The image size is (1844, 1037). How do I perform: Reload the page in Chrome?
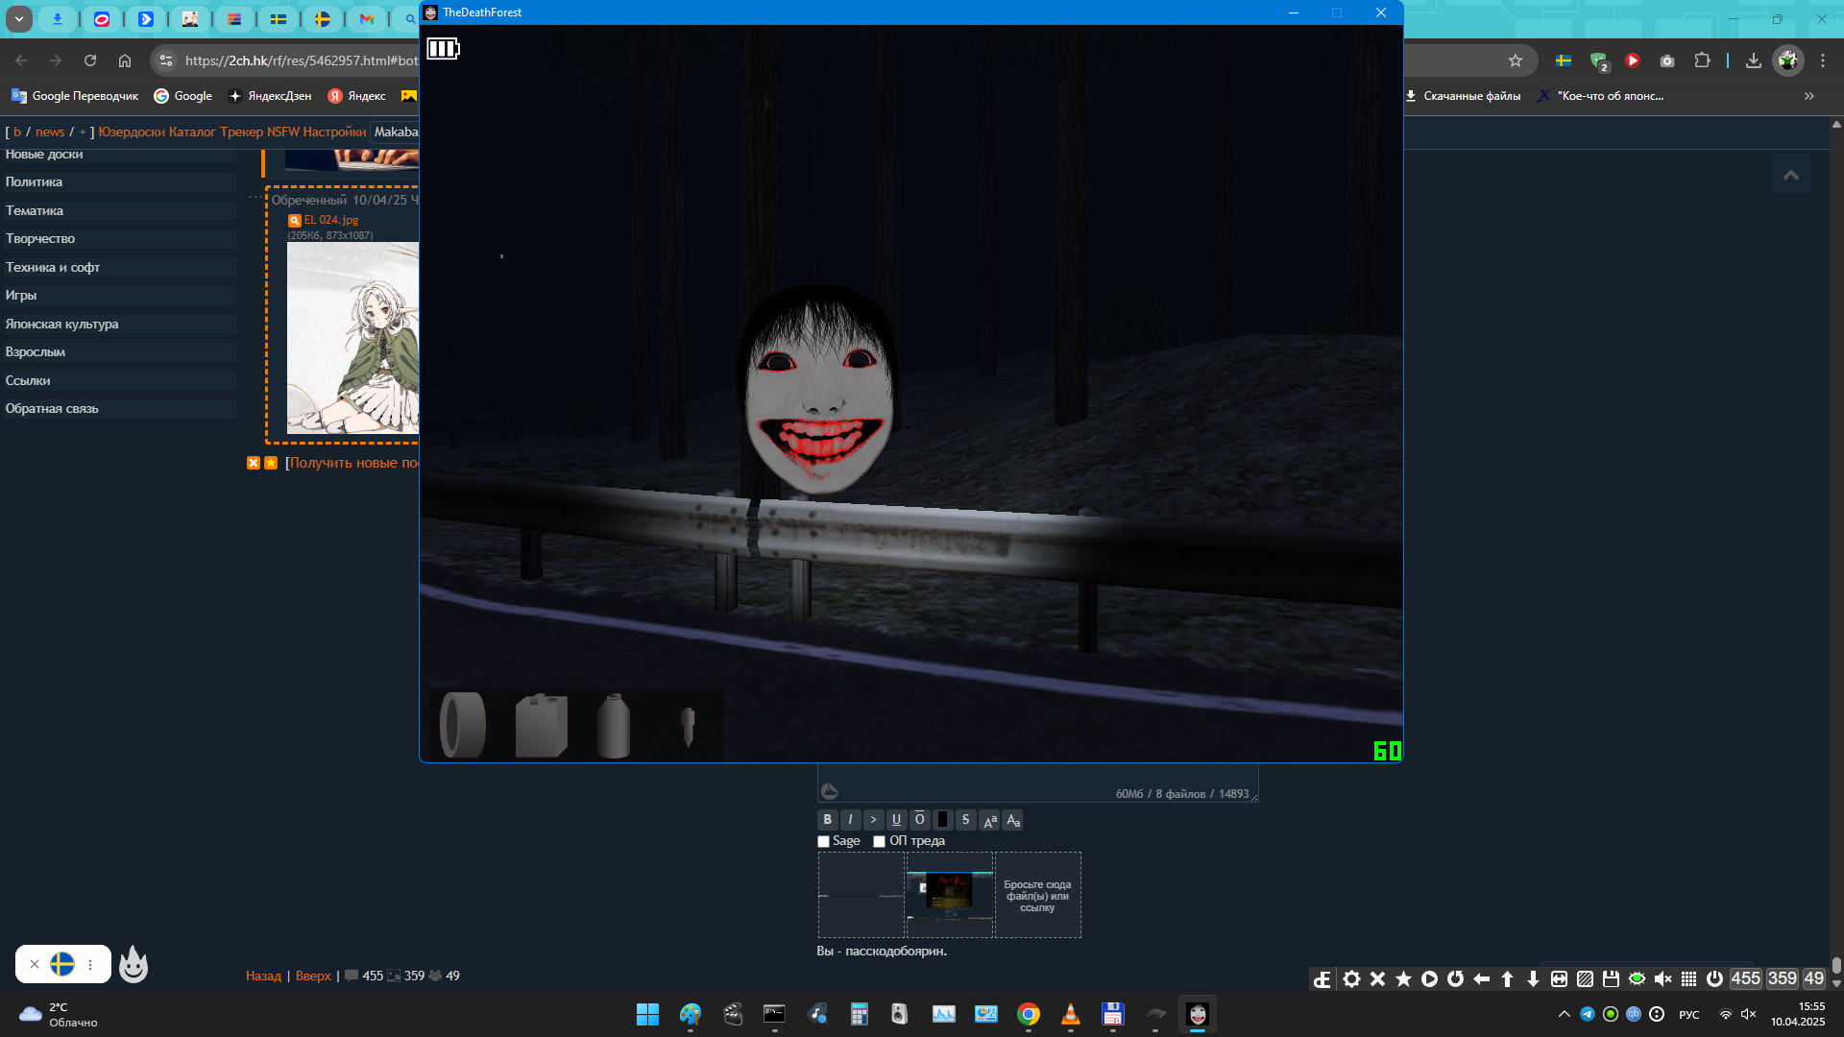(x=90, y=60)
